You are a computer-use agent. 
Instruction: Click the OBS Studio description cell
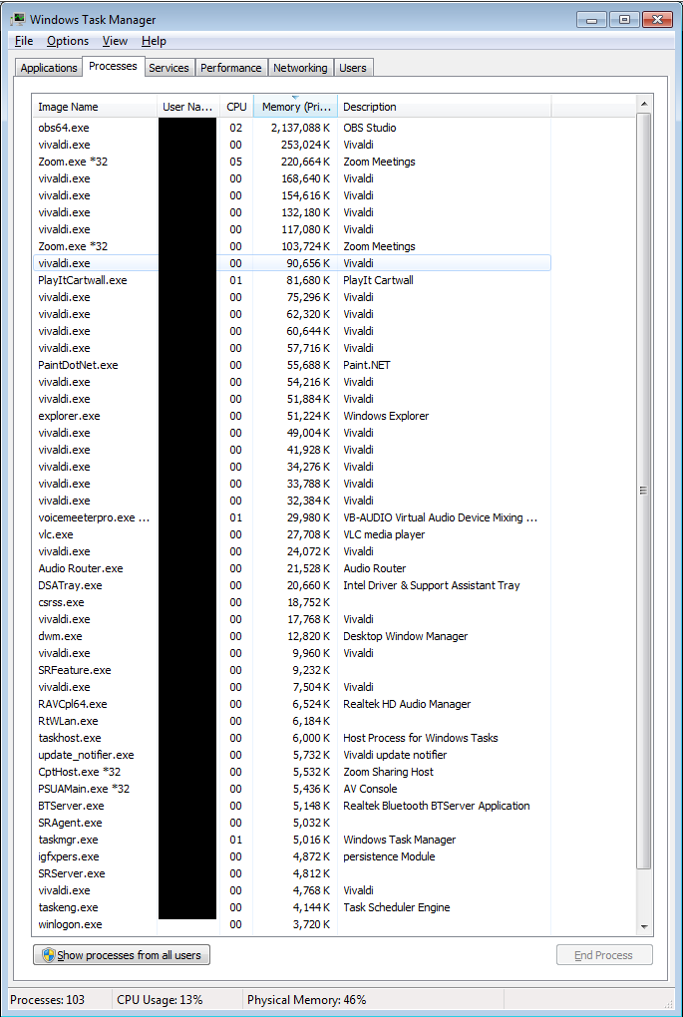(x=370, y=128)
